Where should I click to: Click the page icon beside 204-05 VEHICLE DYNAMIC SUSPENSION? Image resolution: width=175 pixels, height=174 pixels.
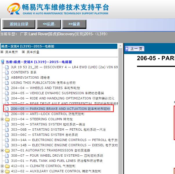click(x=7, y=93)
